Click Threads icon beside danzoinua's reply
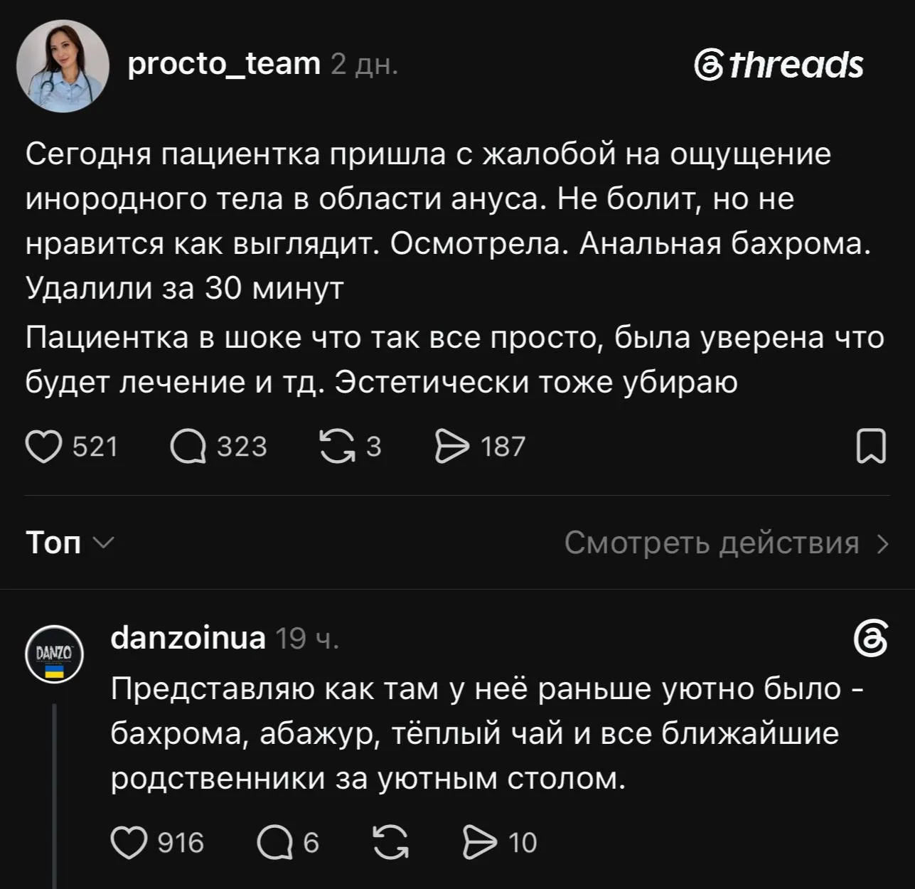915x889 pixels. tap(871, 638)
